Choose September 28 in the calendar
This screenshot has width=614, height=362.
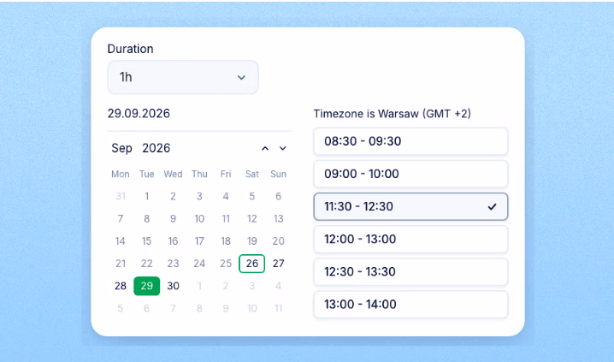tap(121, 286)
